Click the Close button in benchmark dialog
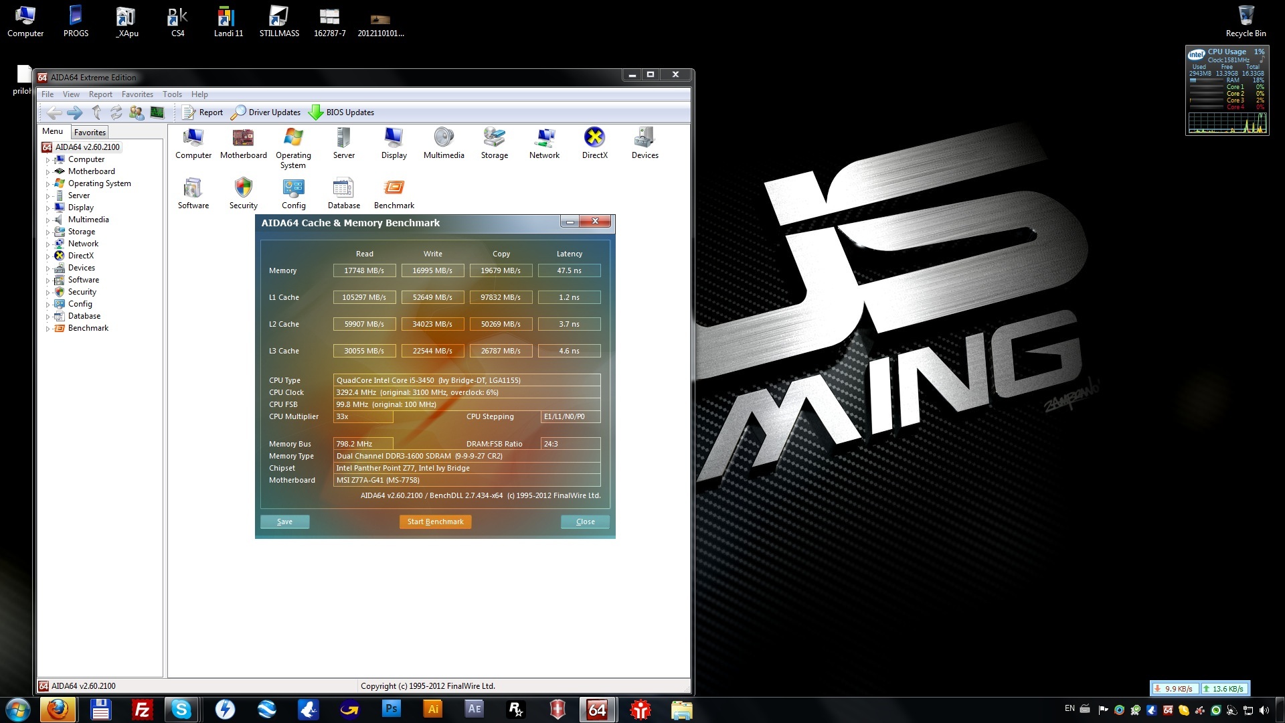 click(x=585, y=521)
